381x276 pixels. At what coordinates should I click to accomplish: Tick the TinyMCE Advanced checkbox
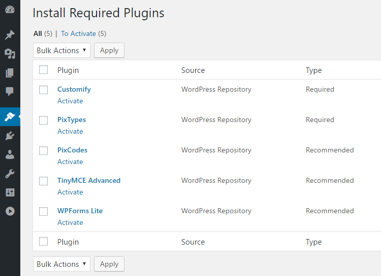[x=44, y=181]
